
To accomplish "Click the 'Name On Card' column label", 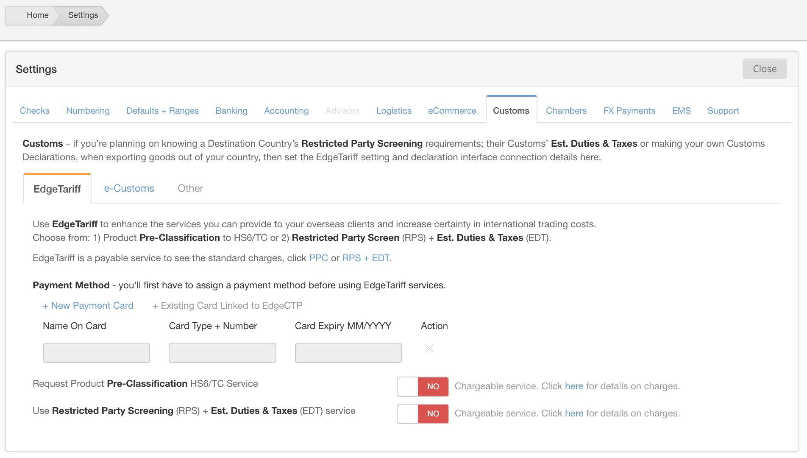I will click(x=75, y=326).
